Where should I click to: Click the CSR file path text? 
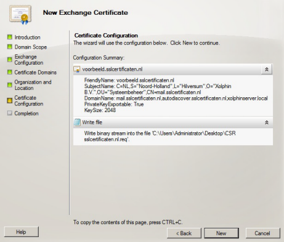[x=160, y=136]
